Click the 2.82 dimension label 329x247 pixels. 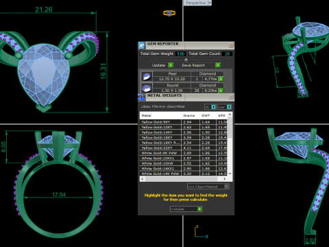tap(310, 241)
